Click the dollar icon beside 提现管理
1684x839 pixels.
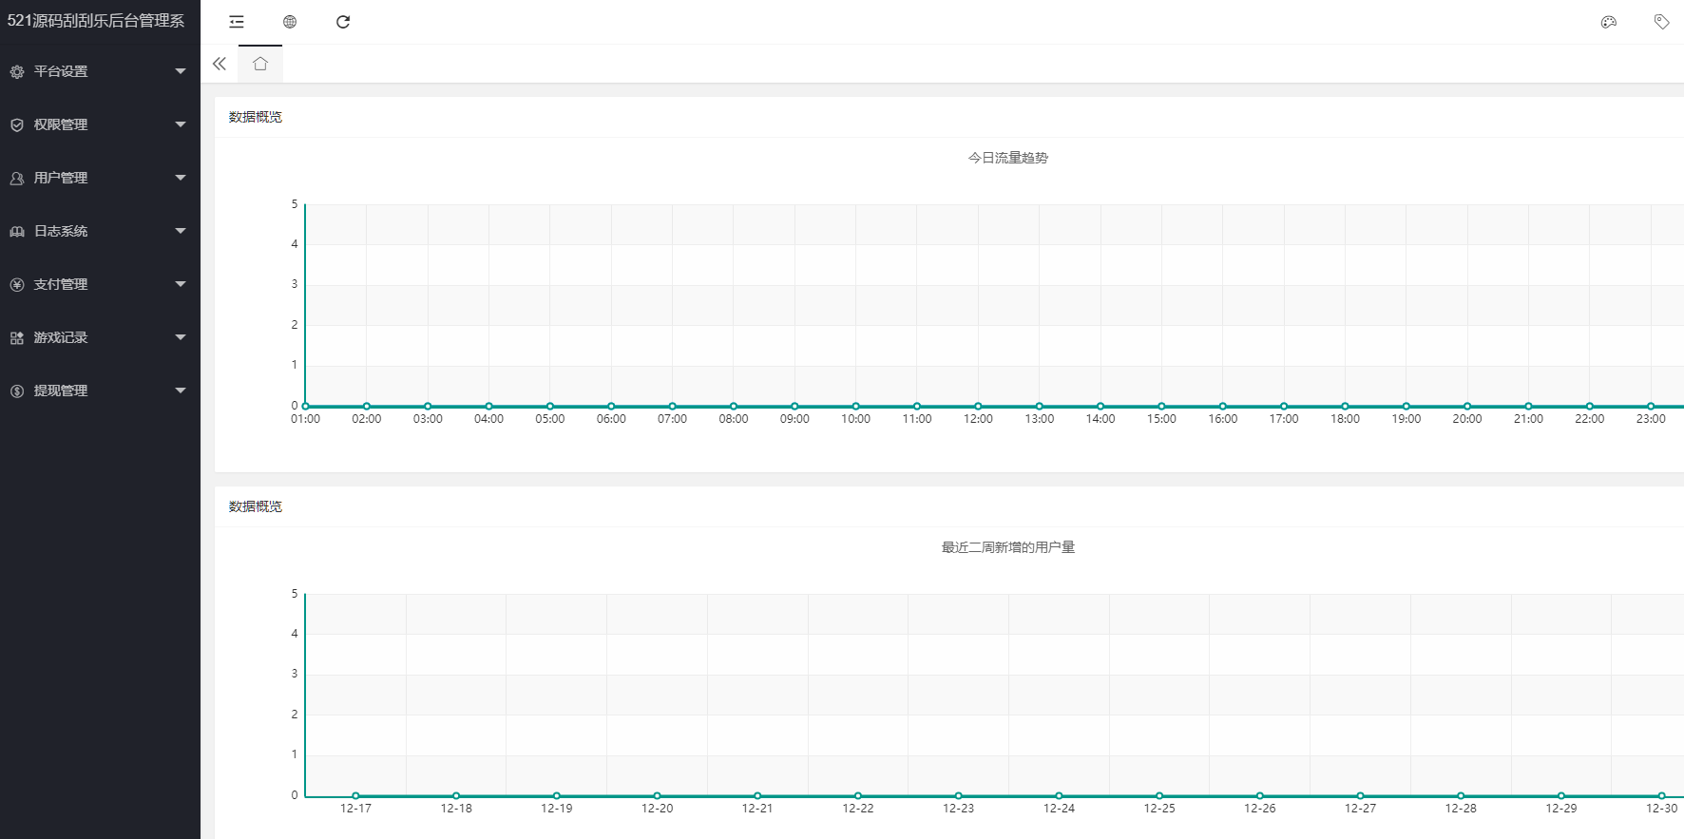[17, 391]
